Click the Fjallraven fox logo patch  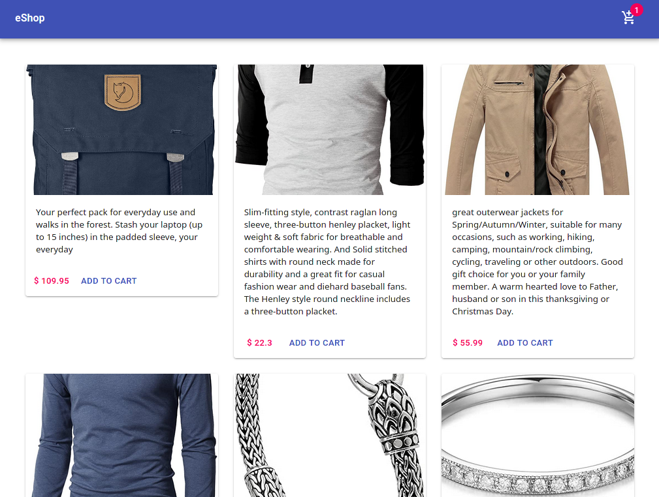click(122, 92)
